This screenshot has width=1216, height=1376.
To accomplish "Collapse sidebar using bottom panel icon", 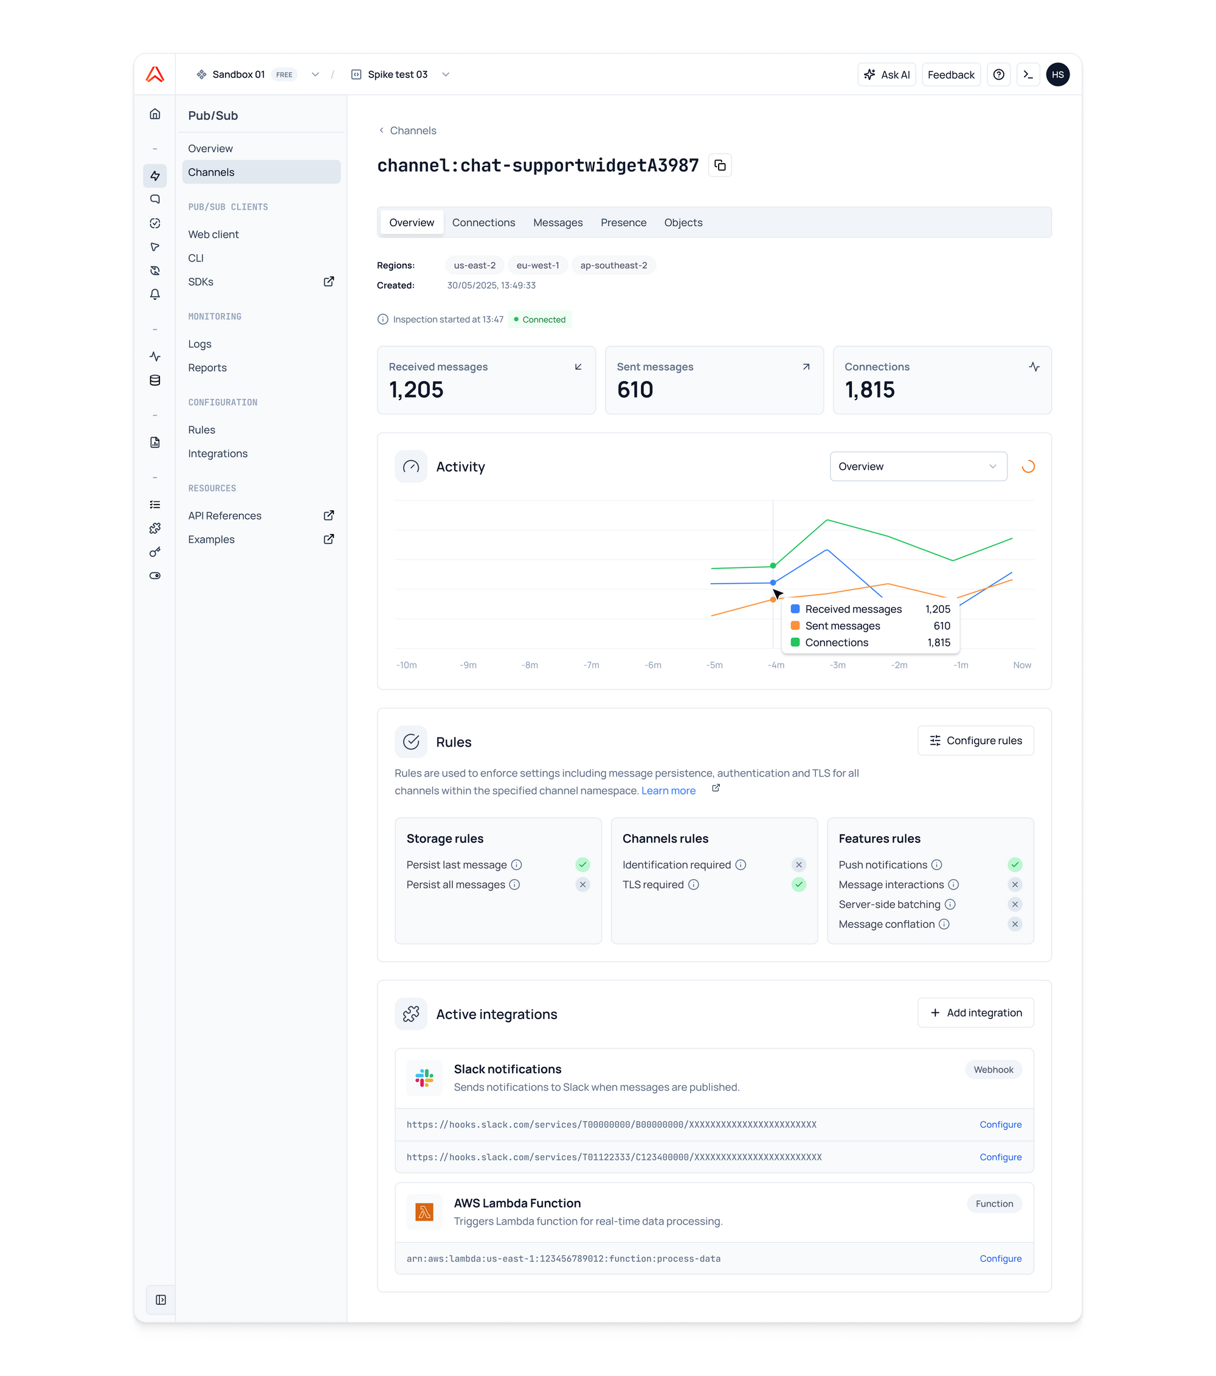I will coord(161,1299).
